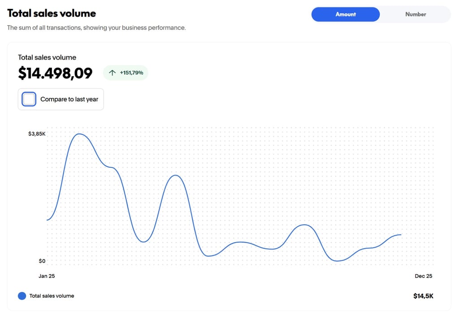Click the +151,79% percentage text

coord(131,72)
